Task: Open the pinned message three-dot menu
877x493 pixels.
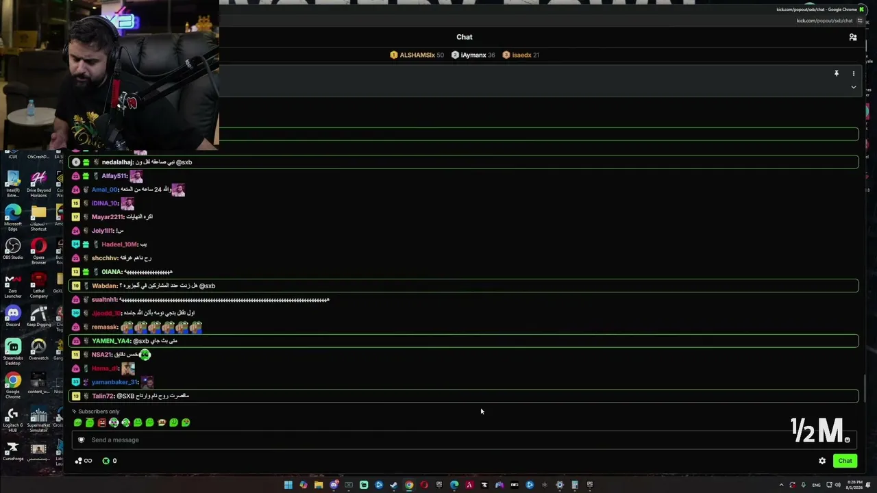Action: click(854, 73)
